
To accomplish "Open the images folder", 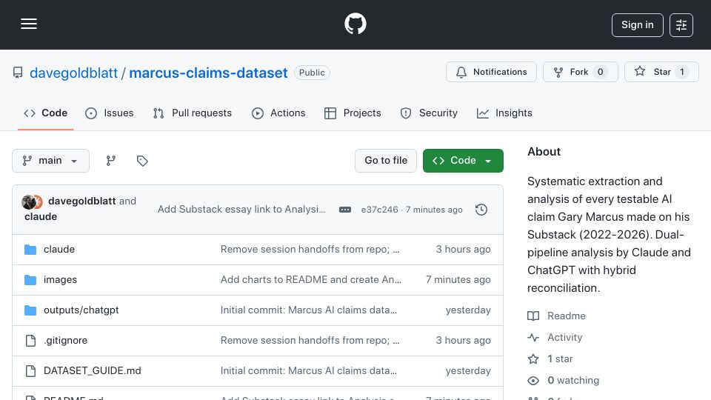I will [60, 279].
